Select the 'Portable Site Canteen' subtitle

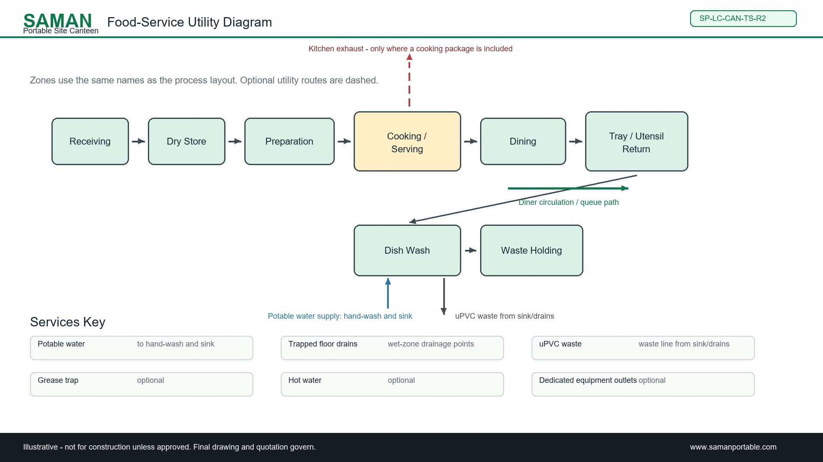[x=61, y=31]
